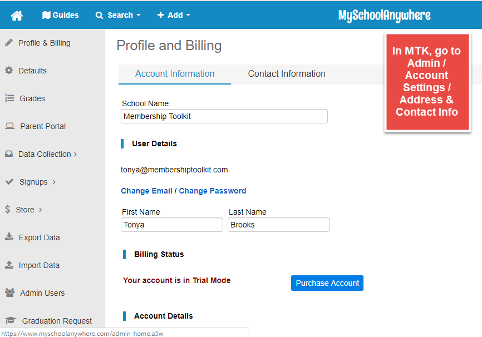Viewport: 482px width, 337px height.
Task: Switch to the Contact Information tab
Action: coord(287,74)
